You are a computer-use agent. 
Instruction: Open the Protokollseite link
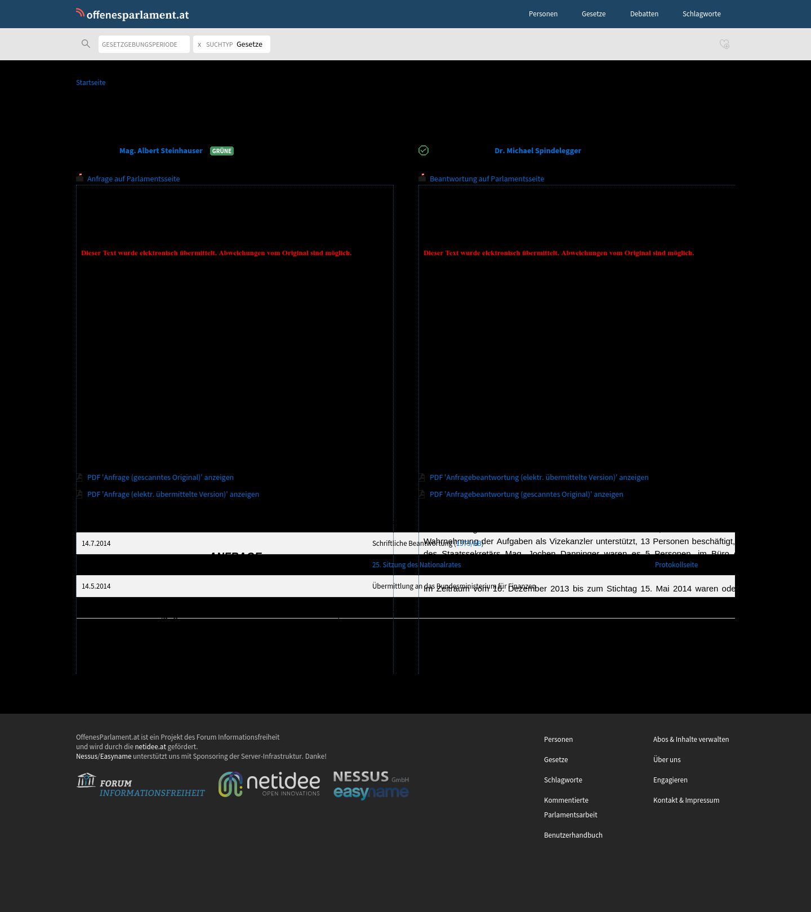pyautogui.click(x=676, y=564)
